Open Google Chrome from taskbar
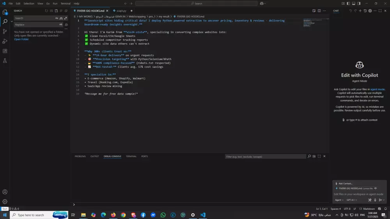The height and width of the screenshot is (219, 390). coord(123,215)
